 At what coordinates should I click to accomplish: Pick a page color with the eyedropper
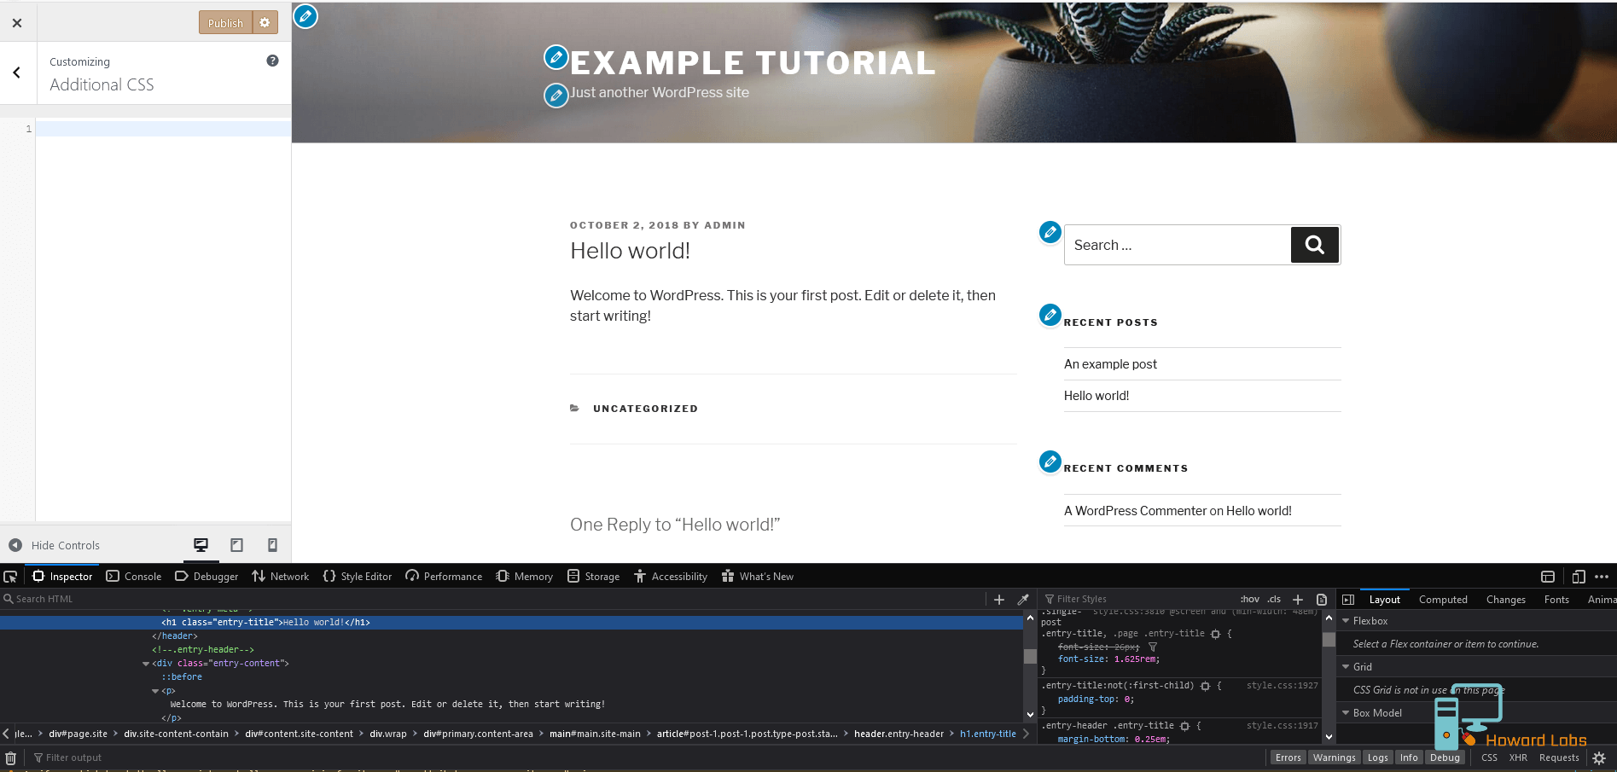(1022, 599)
